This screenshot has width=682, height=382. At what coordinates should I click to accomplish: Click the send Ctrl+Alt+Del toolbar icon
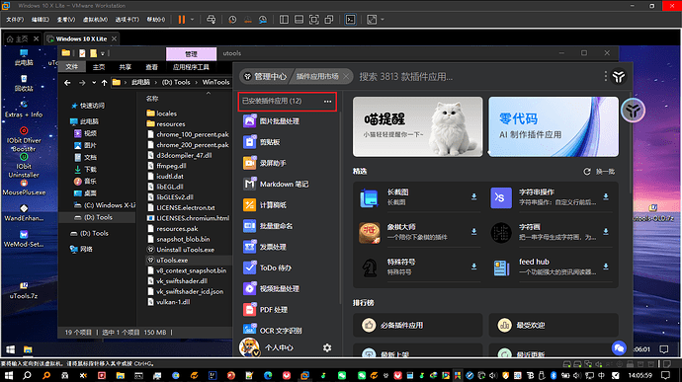pos(211,20)
